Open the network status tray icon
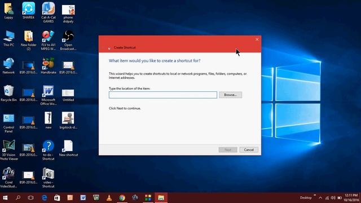The width and height of the screenshot is (361, 203). point(327,198)
